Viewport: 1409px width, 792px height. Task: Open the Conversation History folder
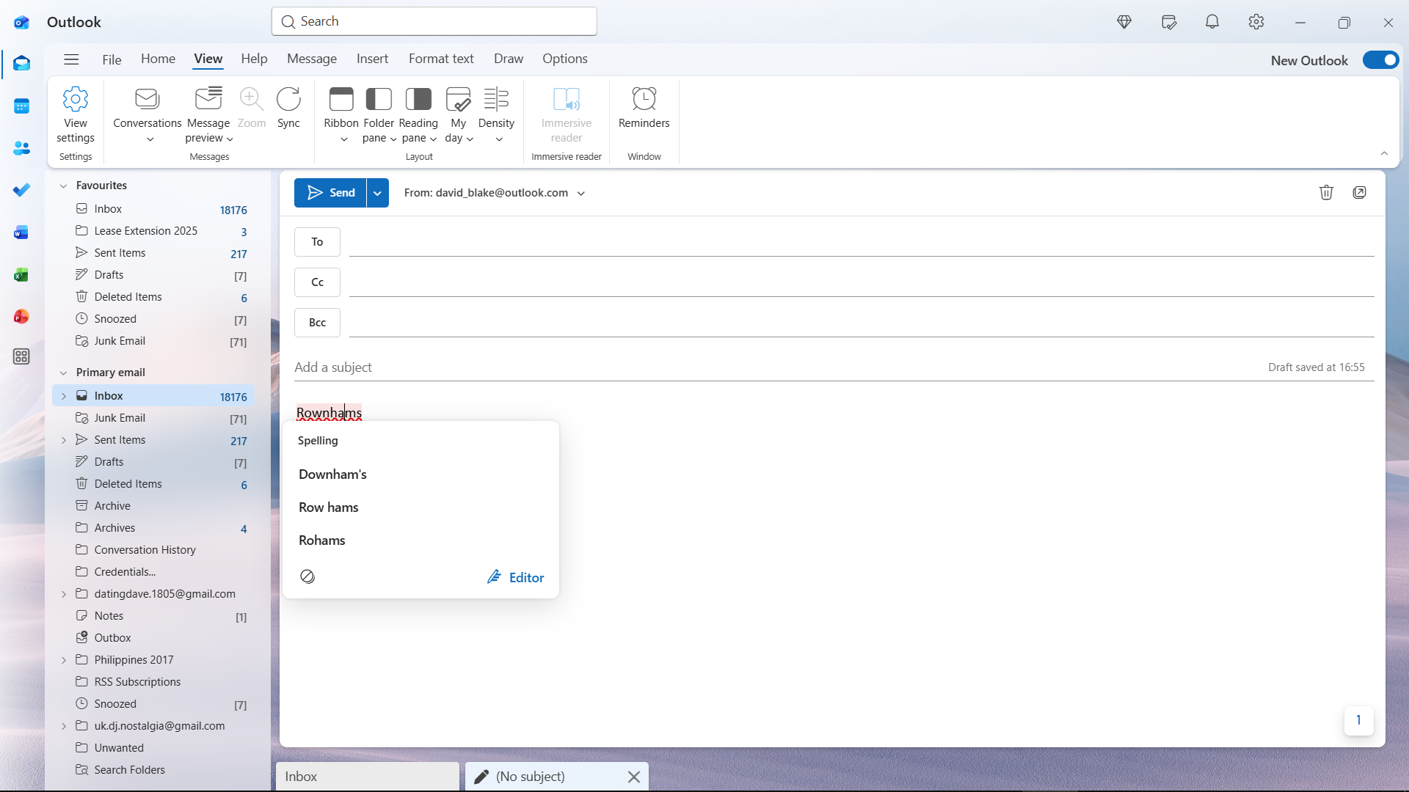pos(154,550)
